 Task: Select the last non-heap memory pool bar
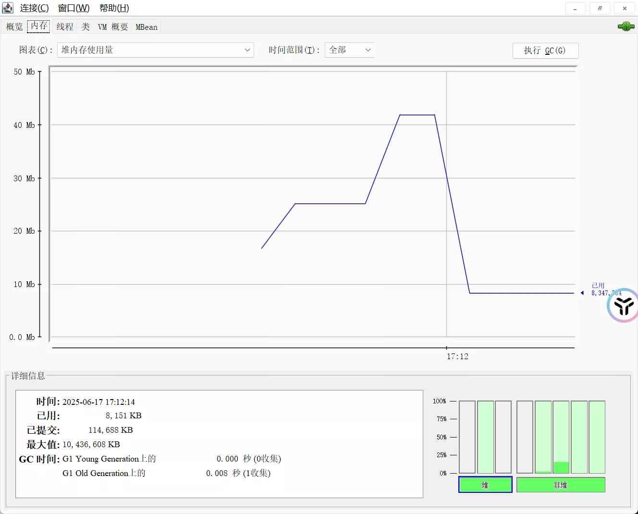click(597, 437)
